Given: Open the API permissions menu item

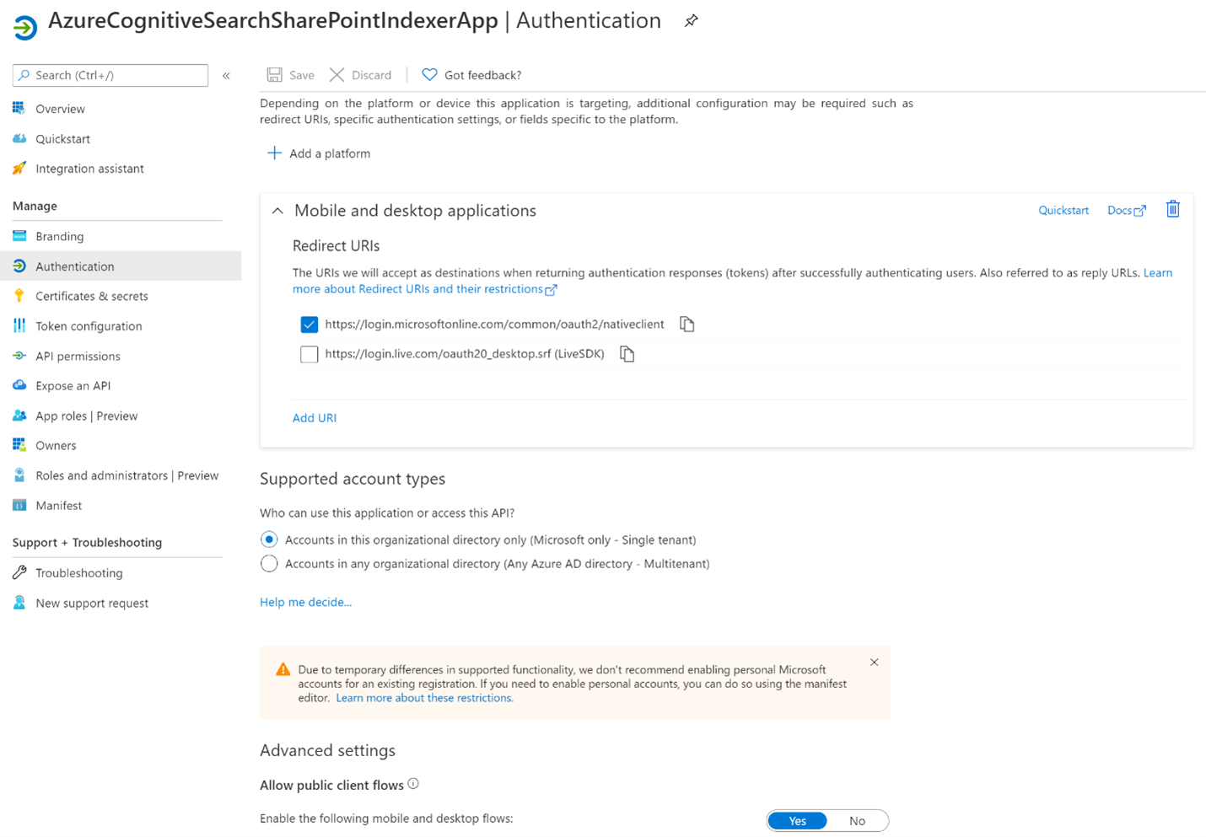Looking at the screenshot, I should coord(78,356).
